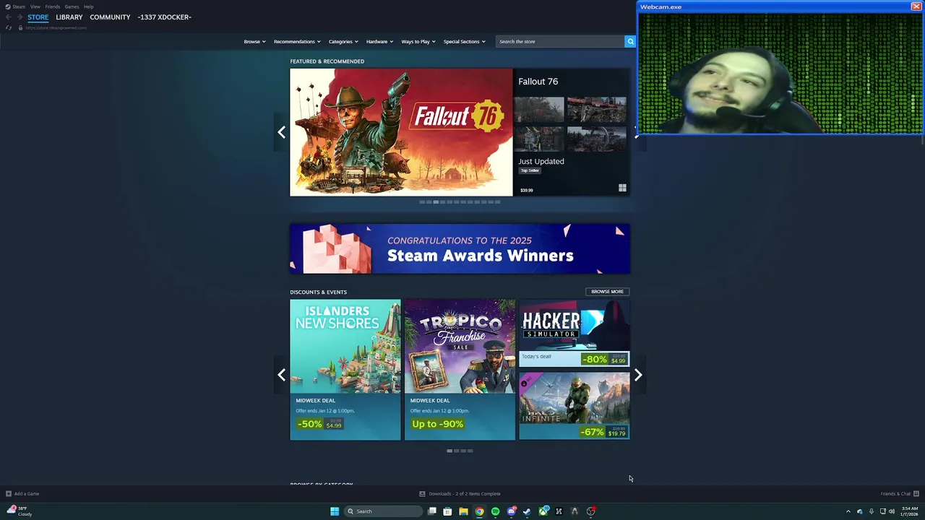Screen dimensions: 925x520
Task: Open the Steam menu
Action: [x=19, y=6]
